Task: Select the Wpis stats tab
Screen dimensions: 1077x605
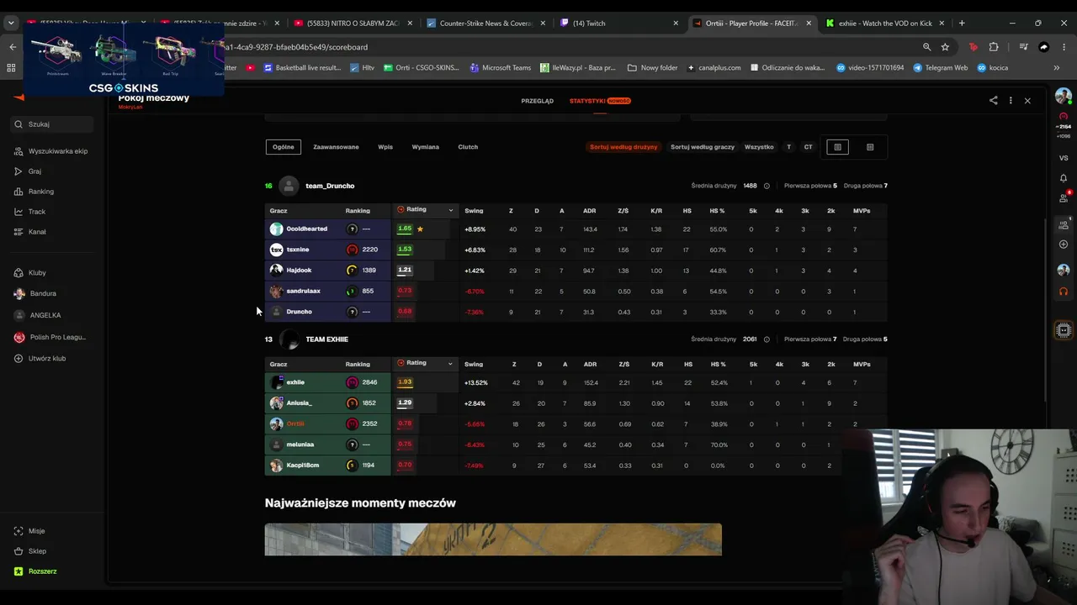Action: point(385,147)
